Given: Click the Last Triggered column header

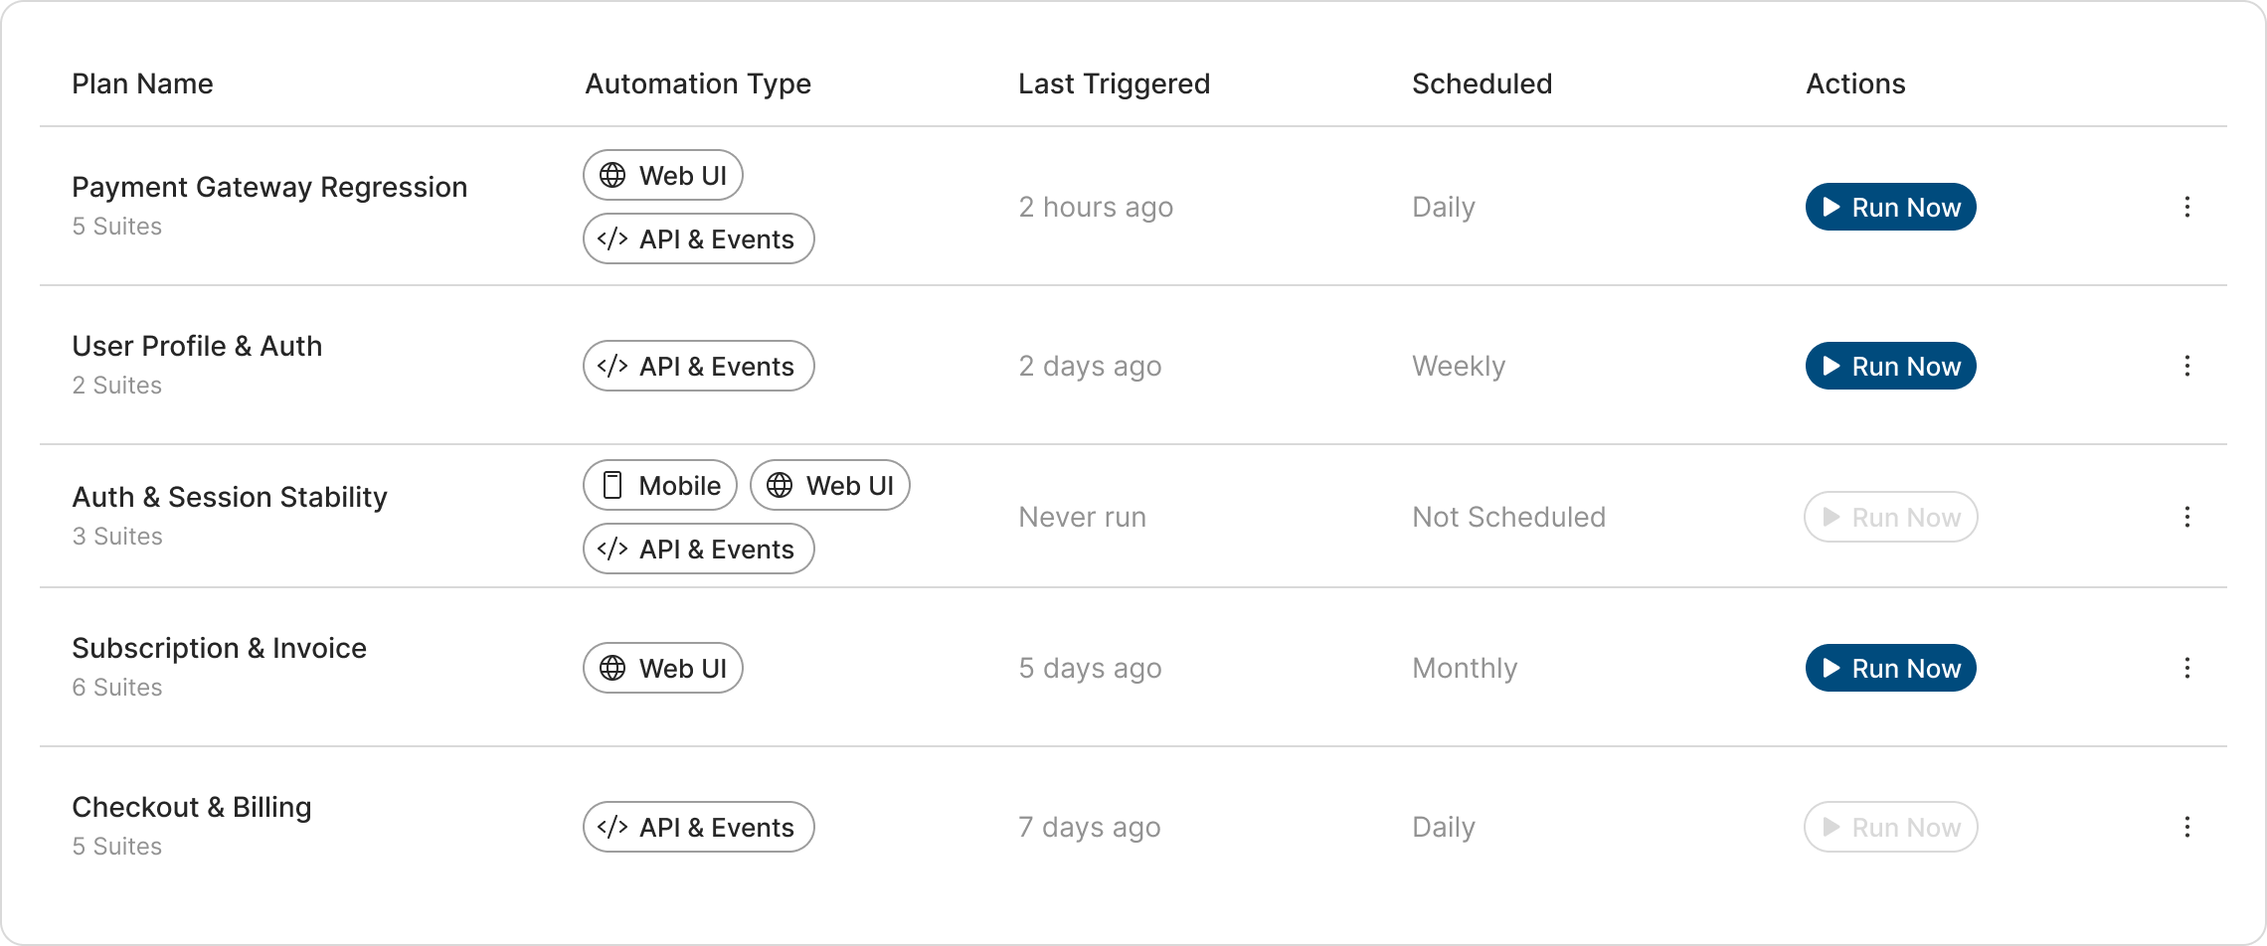Looking at the screenshot, I should 1114,83.
